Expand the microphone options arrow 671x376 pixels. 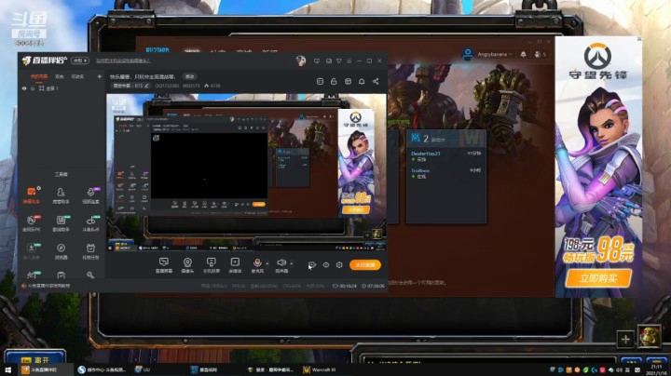267,263
